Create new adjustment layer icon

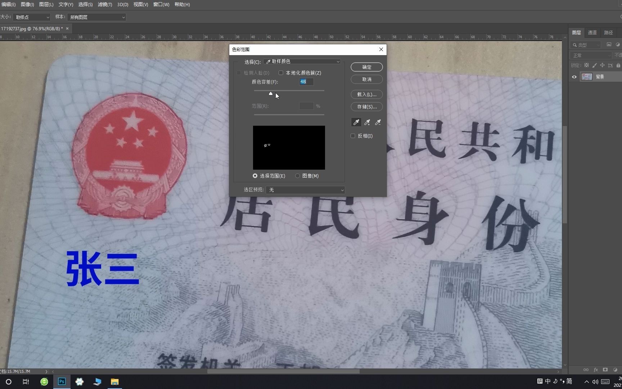coord(615,370)
